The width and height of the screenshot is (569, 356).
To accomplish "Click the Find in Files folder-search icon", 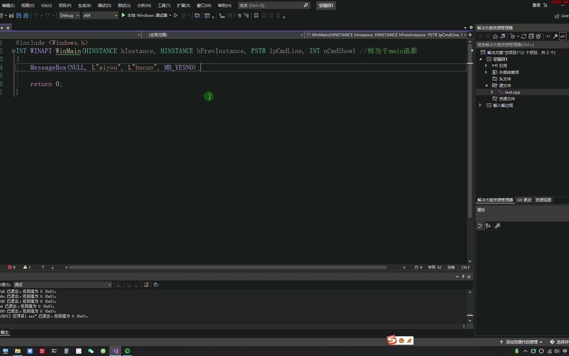I will point(197,15).
